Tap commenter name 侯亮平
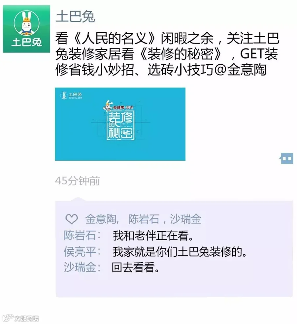 coord(80,252)
